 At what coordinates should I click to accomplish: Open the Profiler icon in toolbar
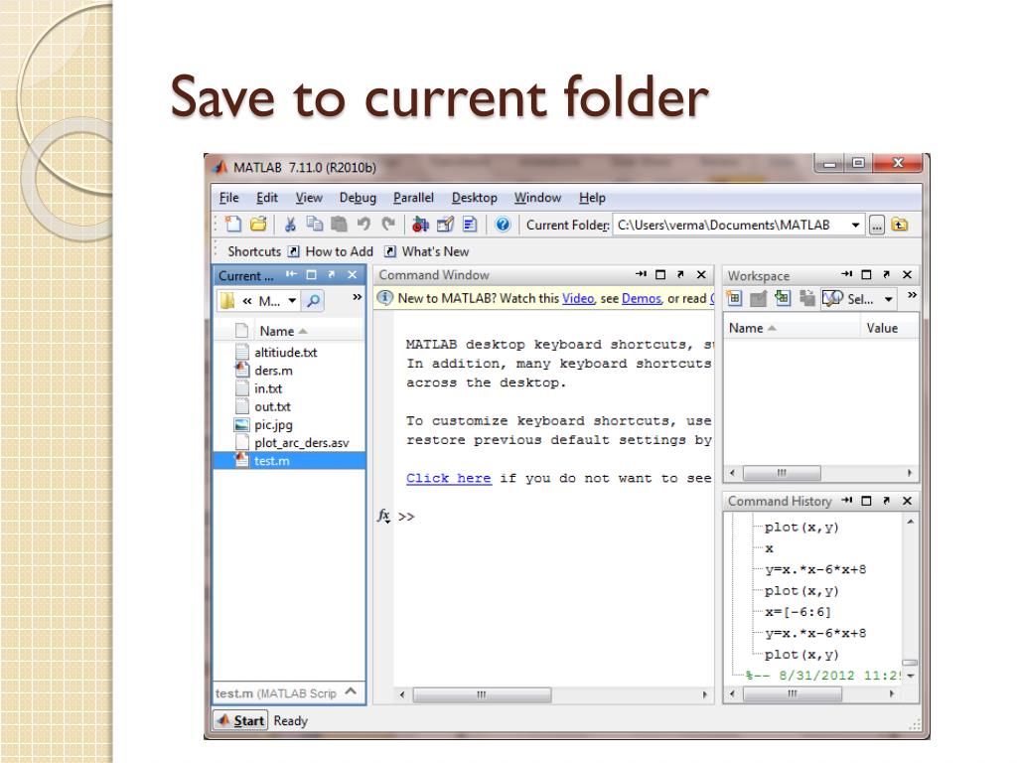point(470,225)
